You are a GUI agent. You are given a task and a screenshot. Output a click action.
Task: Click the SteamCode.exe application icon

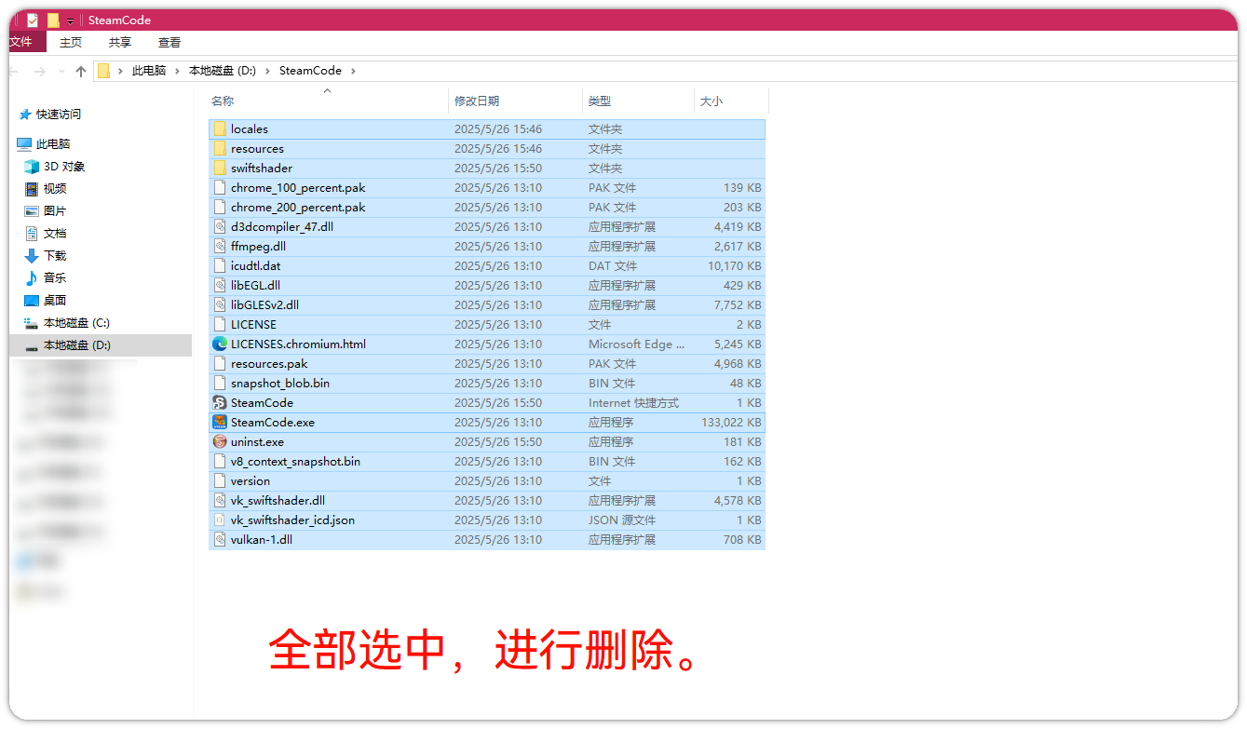tap(220, 423)
